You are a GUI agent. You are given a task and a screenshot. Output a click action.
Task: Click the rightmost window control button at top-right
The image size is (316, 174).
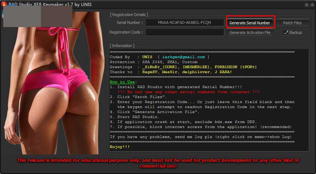point(312,5)
